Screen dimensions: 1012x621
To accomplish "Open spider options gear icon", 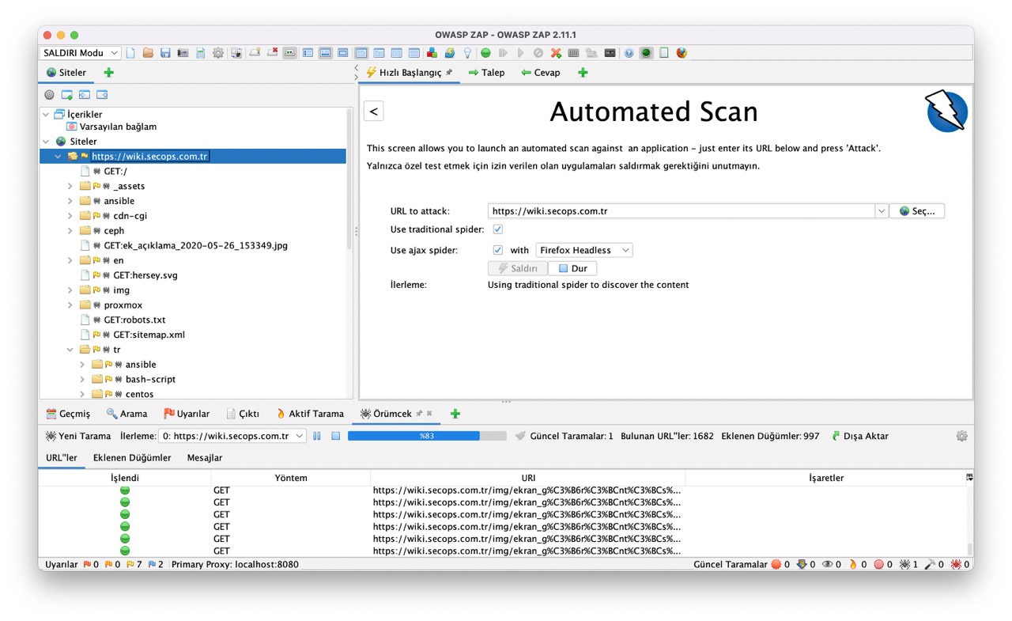I will pos(961,436).
